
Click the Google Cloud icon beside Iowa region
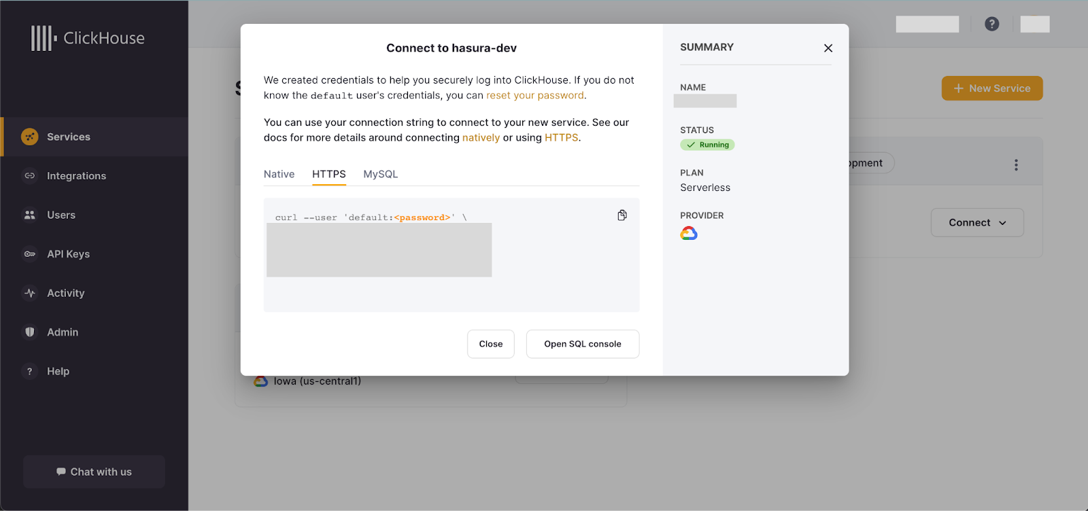(x=260, y=381)
